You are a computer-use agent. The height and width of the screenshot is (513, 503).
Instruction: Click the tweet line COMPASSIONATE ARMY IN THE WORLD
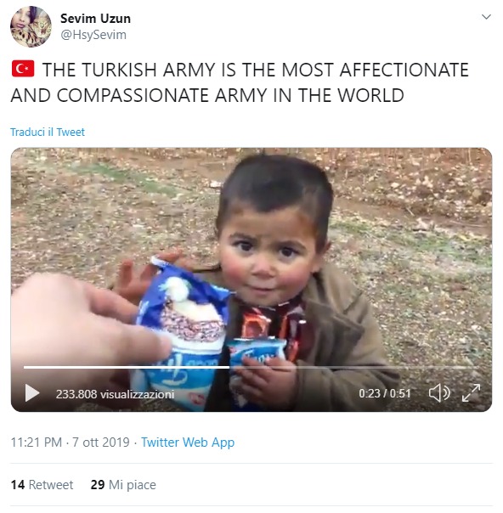point(207,95)
